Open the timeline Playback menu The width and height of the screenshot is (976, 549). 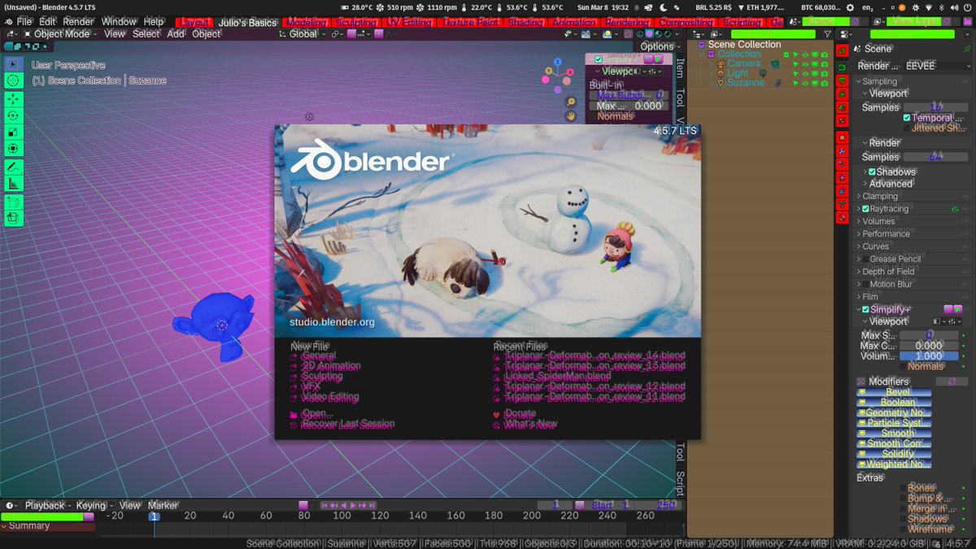coord(49,506)
